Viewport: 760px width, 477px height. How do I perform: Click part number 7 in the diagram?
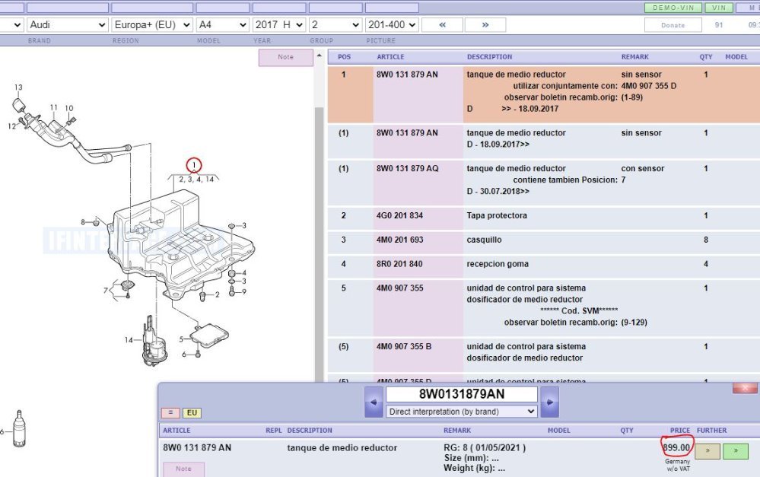point(106,291)
